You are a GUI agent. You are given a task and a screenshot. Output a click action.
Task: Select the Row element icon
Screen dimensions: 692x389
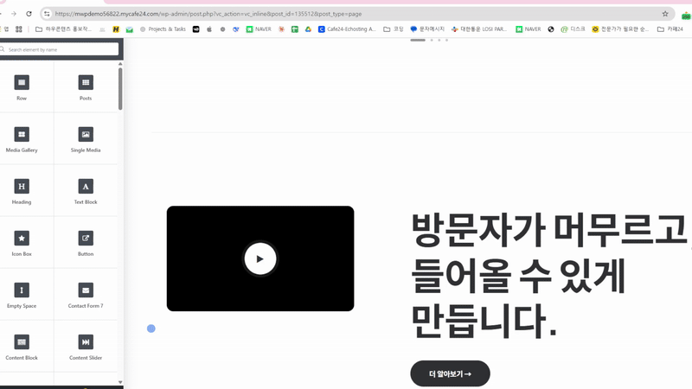pos(22,82)
